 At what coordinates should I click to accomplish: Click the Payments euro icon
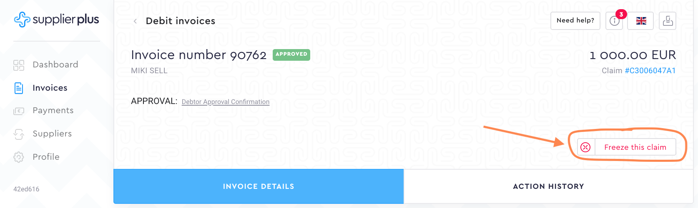[19, 111]
